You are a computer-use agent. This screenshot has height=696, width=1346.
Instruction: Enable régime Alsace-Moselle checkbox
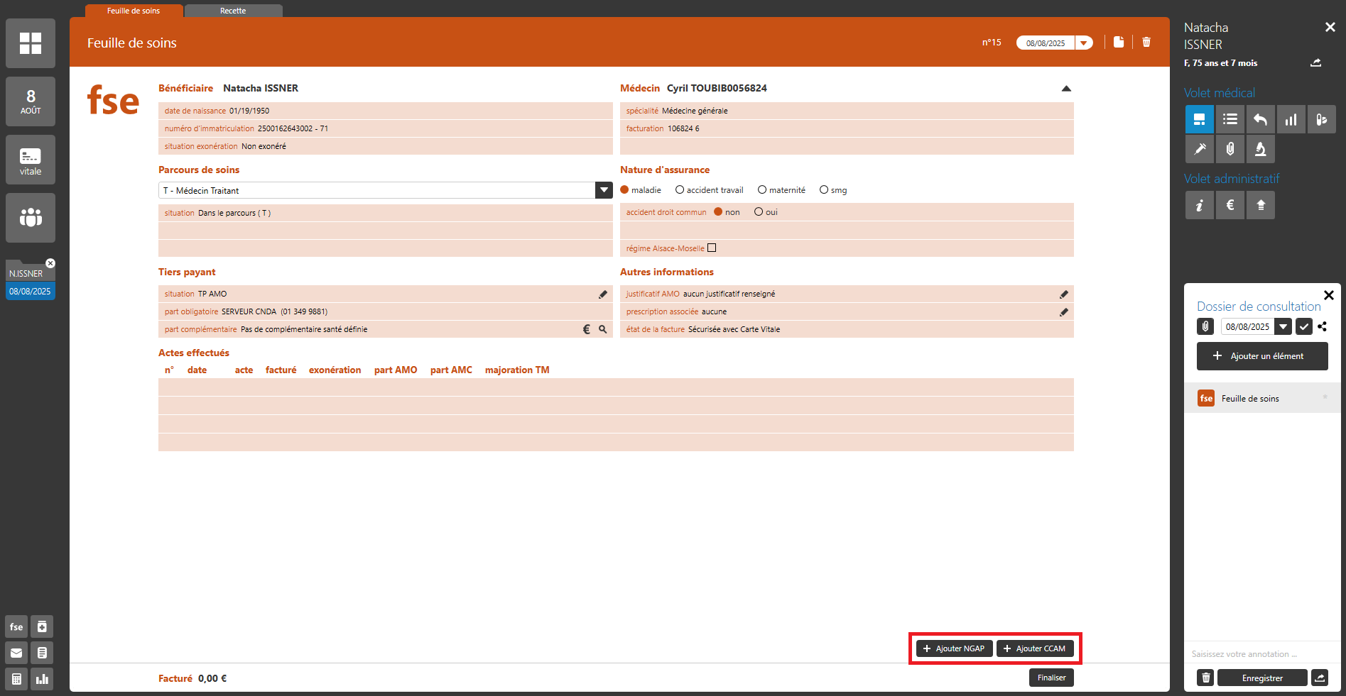click(712, 248)
